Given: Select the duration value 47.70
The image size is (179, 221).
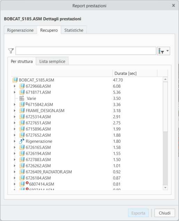Looking at the screenshot, I should tap(118, 80).
